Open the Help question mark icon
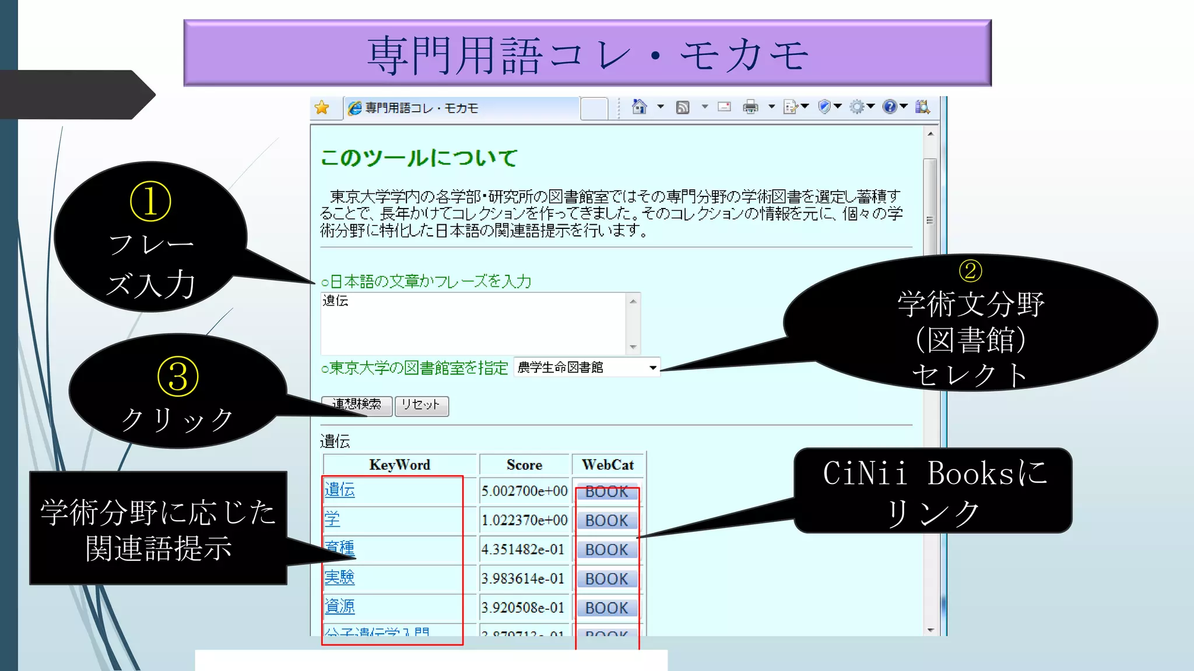1194x671 pixels. coord(890,107)
